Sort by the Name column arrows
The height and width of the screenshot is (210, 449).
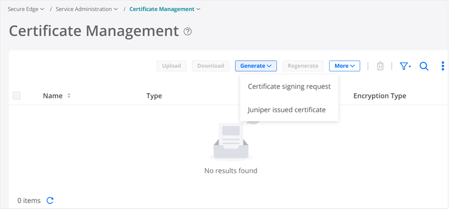coord(69,96)
